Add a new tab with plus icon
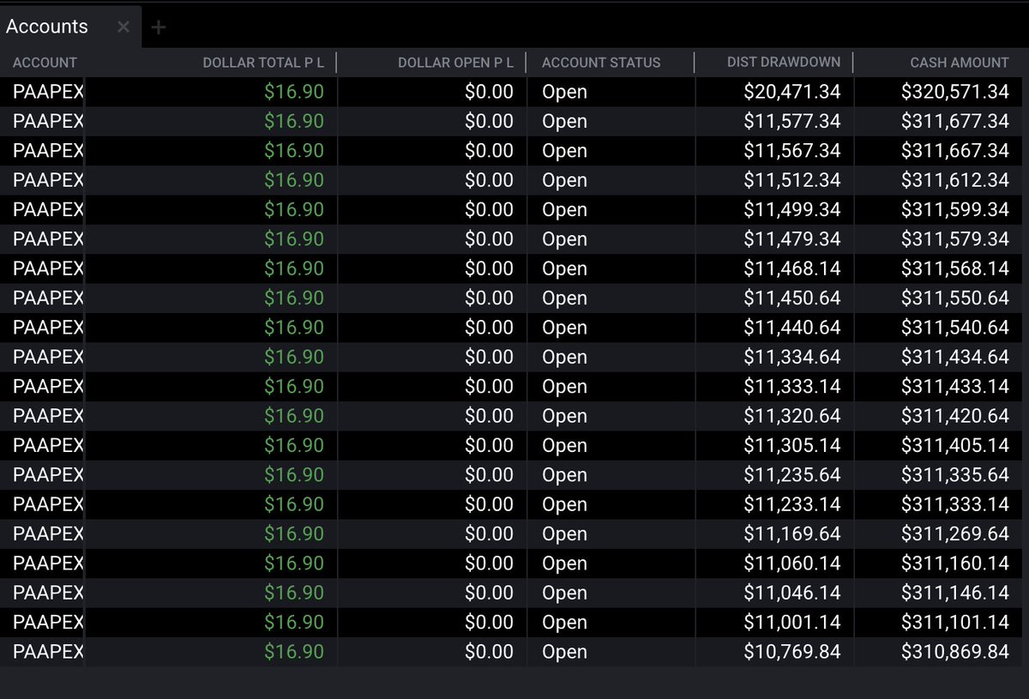 158,27
